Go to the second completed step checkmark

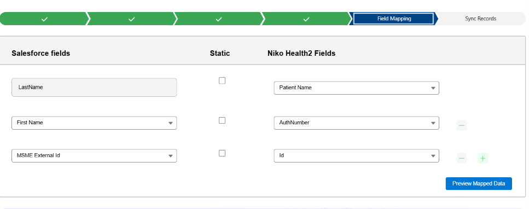tap(132, 19)
